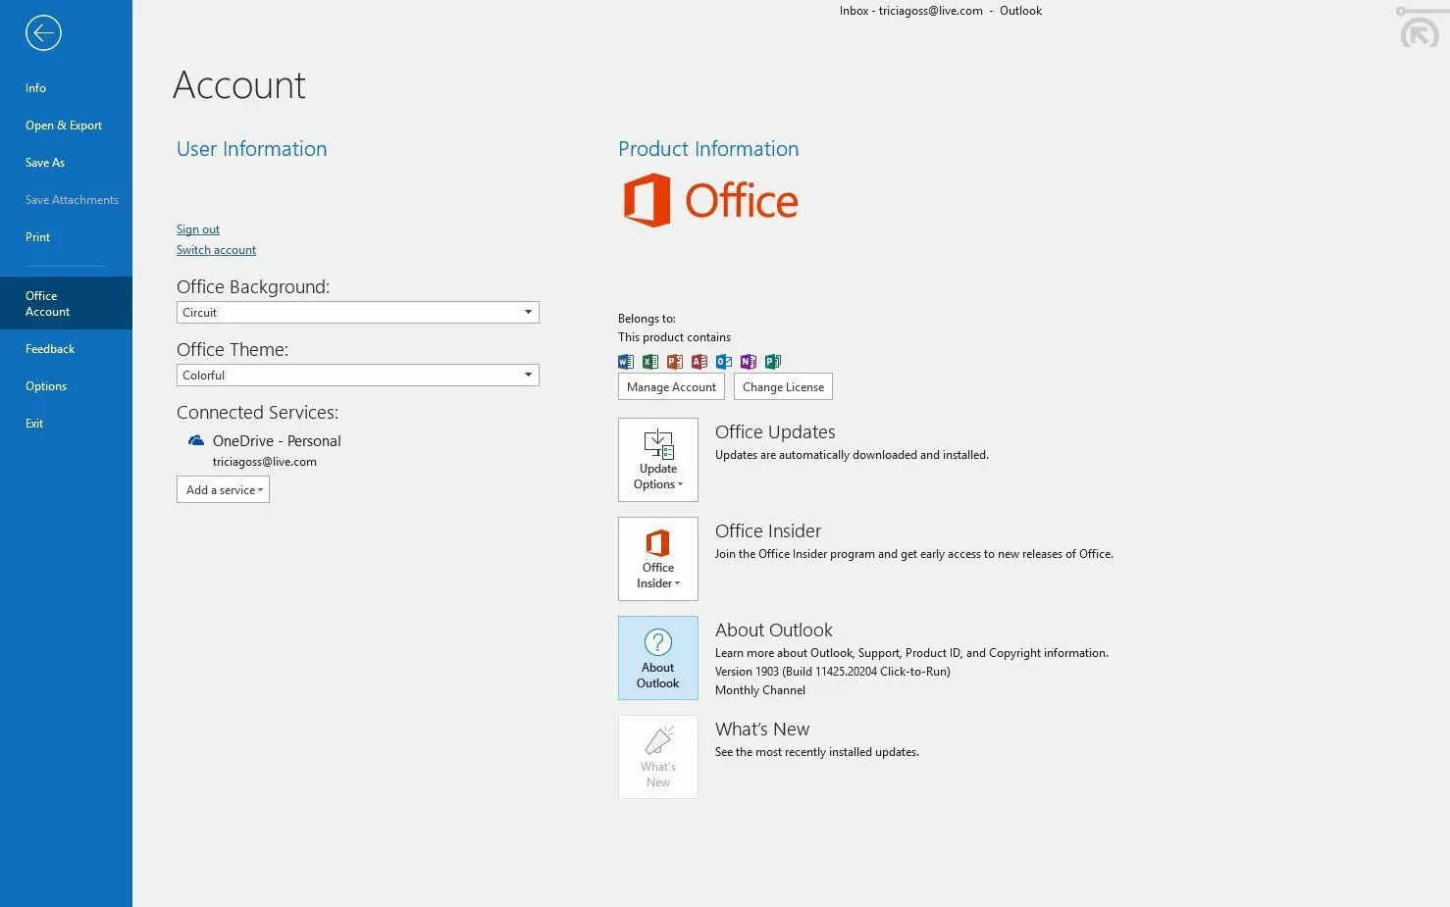Click the Switch account link
This screenshot has height=907, width=1450.
(216, 250)
